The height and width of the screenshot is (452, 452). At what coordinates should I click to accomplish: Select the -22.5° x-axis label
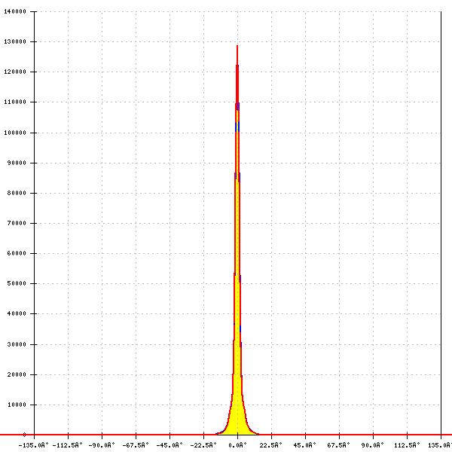pyautogui.click(x=203, y=445)
